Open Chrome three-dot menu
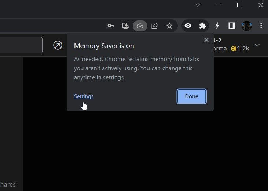 (x=261, y=26)
